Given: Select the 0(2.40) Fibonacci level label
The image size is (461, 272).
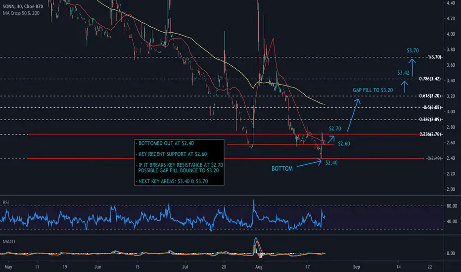Looking at the screenshot, I should 434,158.
